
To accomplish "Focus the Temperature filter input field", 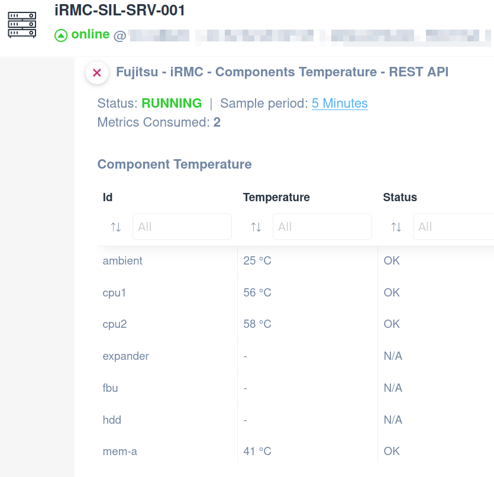I will point(322,227).
